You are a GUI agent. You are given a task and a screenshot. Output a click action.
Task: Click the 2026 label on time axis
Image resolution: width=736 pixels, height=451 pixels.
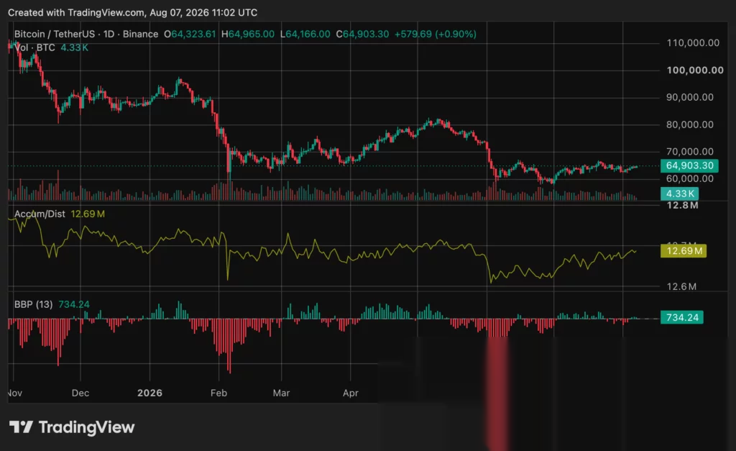click(x=149, y=393)
